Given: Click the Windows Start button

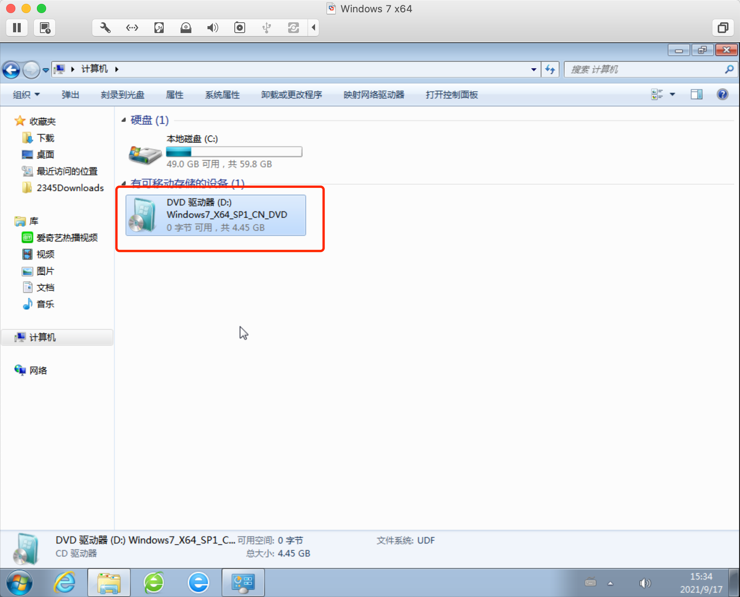Looking at the screenshot, I should tap(20, 583).
